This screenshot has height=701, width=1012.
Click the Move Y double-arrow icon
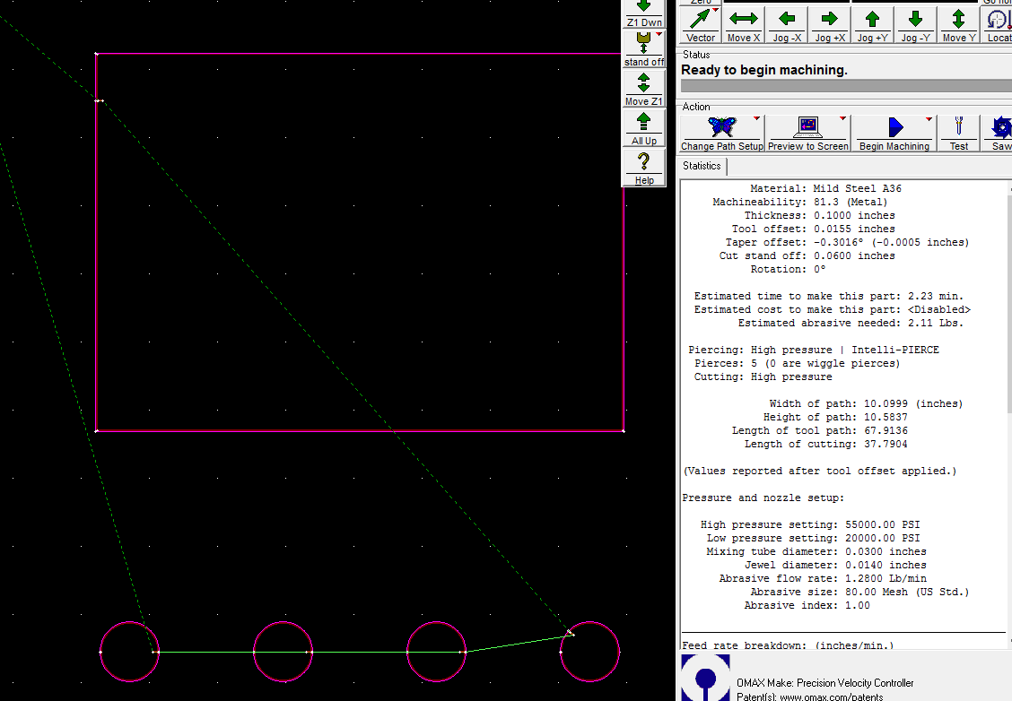(x=958, y=20)
